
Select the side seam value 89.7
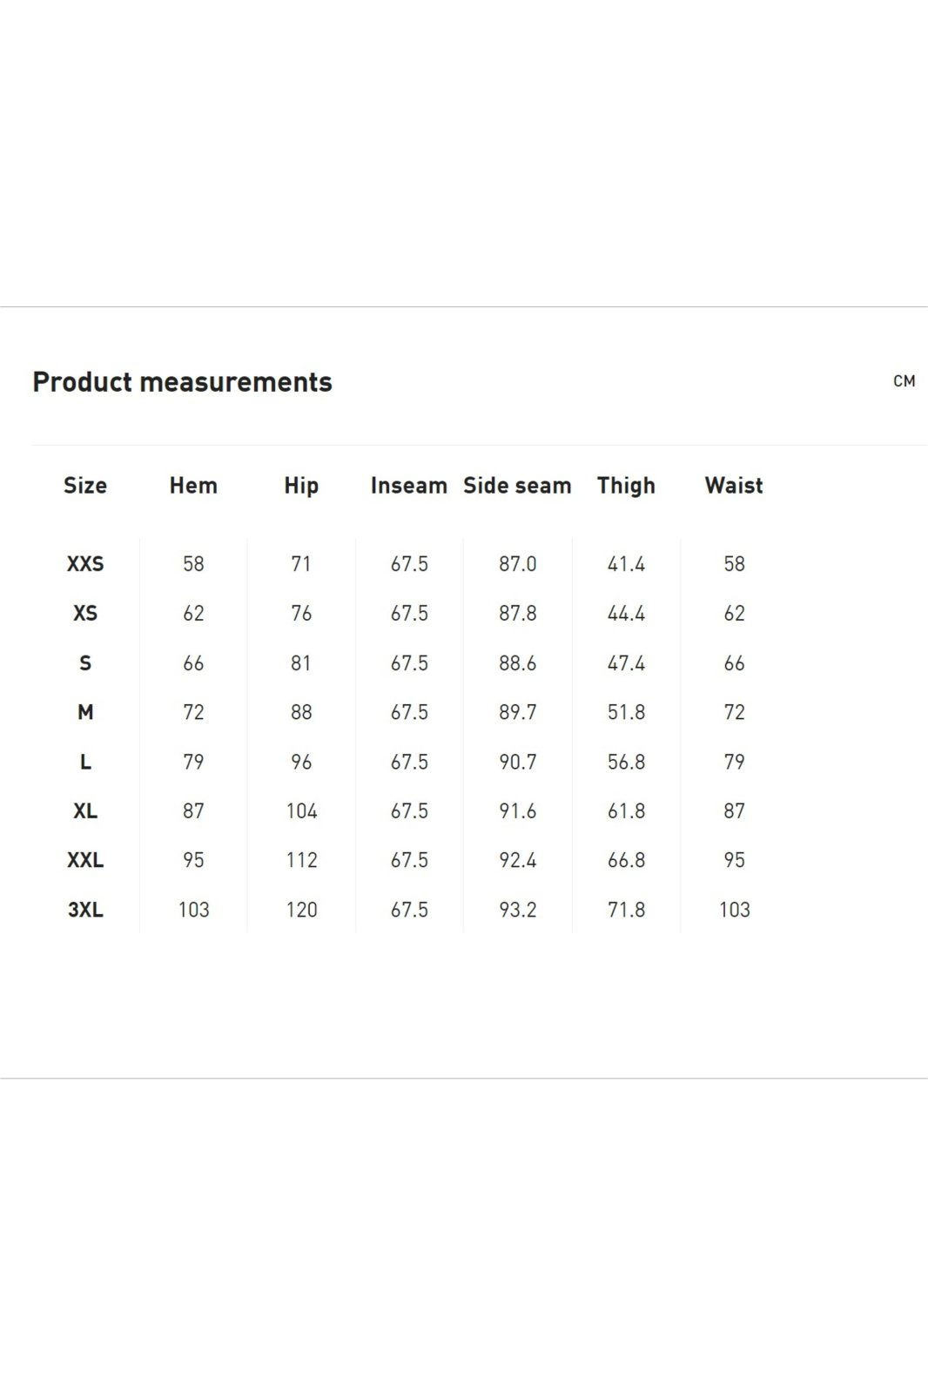(x=517, y=713)
